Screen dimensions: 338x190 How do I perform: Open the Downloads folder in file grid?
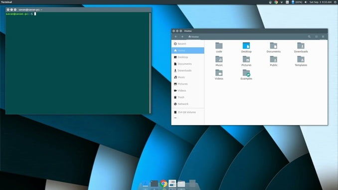[301, 47]
